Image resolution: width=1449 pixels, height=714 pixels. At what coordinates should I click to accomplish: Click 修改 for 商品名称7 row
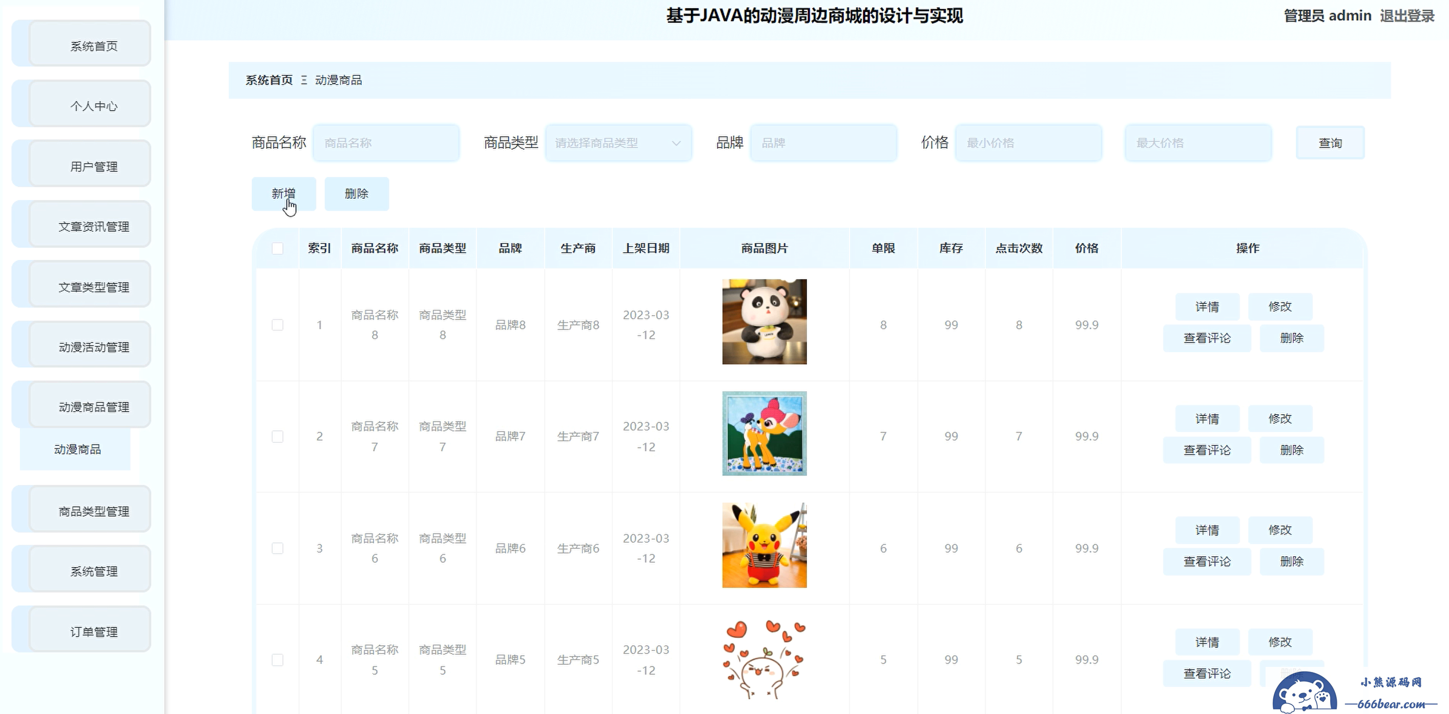click(x=1280, y=419)
